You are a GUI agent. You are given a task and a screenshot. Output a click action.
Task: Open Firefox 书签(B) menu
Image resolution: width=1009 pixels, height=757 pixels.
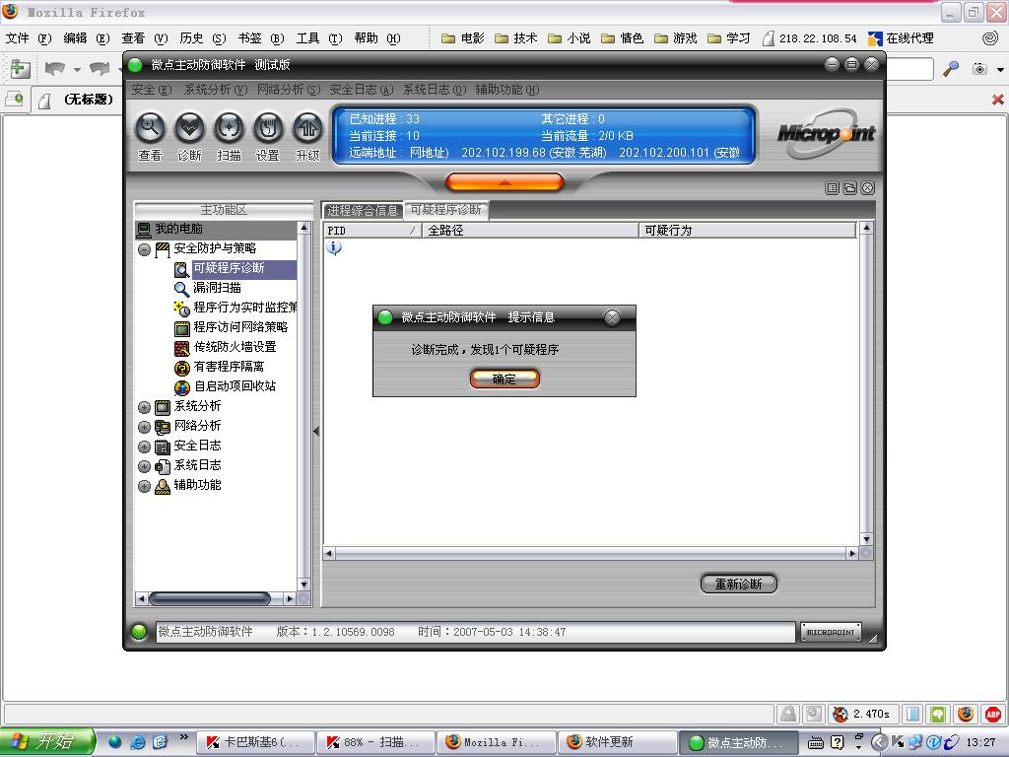(260, 38)
